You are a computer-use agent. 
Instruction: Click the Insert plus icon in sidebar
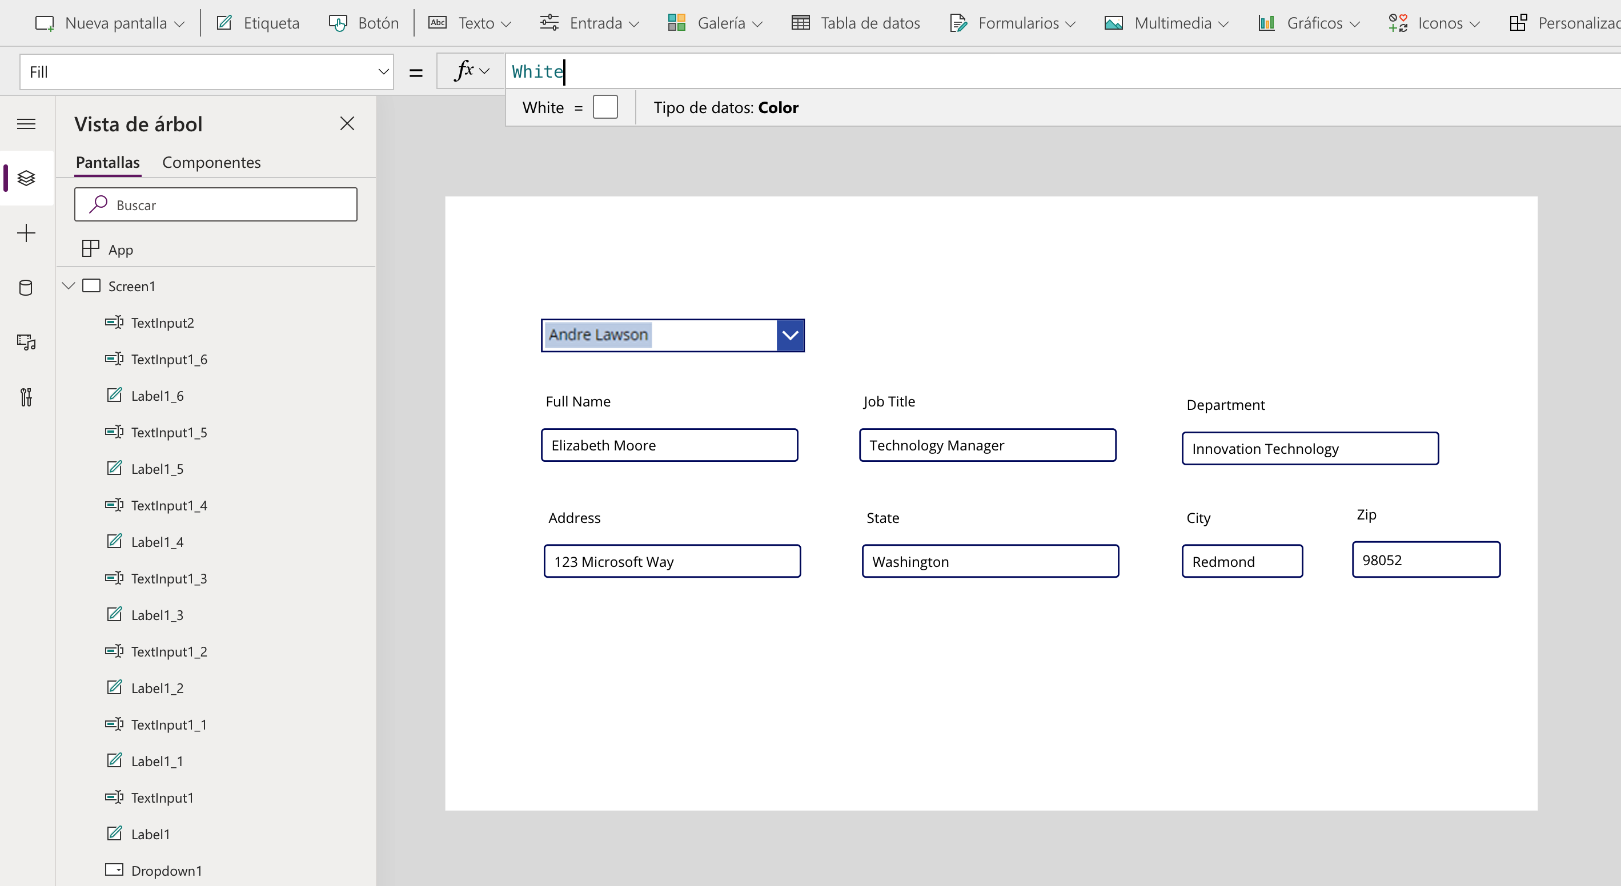pos(26,233)
